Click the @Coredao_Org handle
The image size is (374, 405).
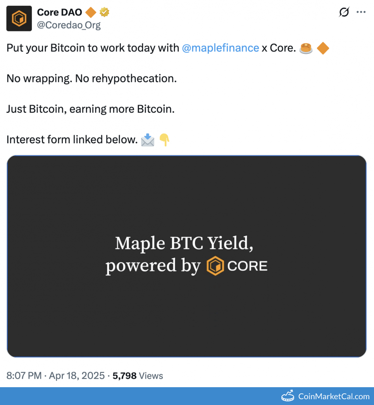pos(69,25)
